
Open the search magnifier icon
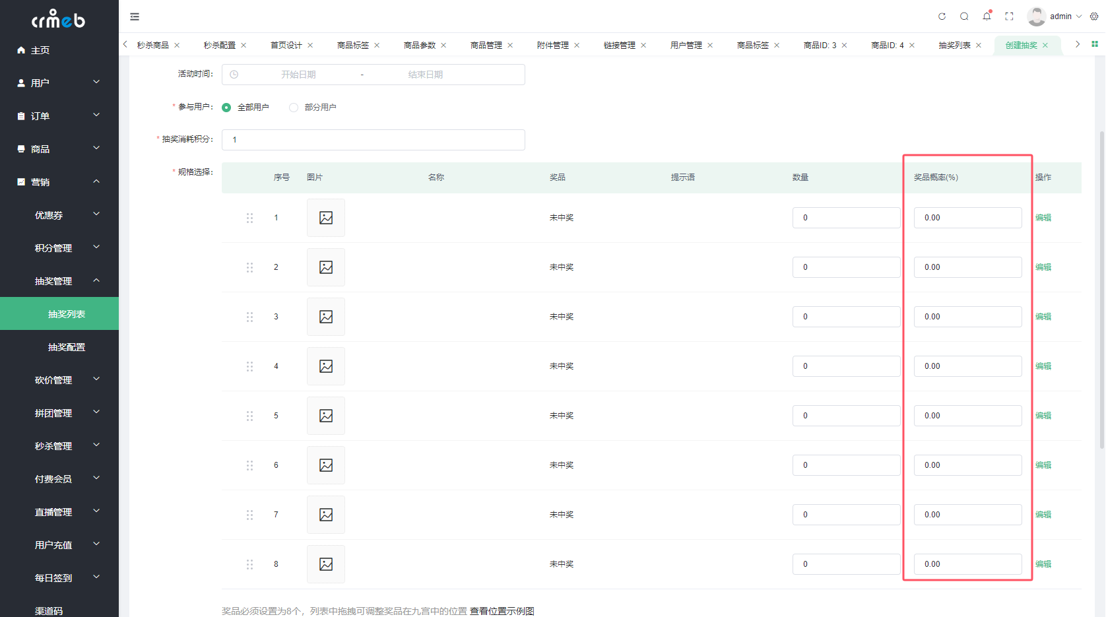(x=964, y=16)
